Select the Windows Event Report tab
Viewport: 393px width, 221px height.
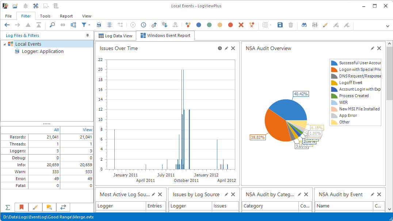tap(165, 35)
